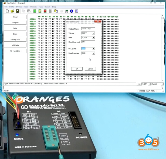This screenshot has width=166, height=159.
Task: Confirm Device Options with OK
Action: (x=77, y=69)
